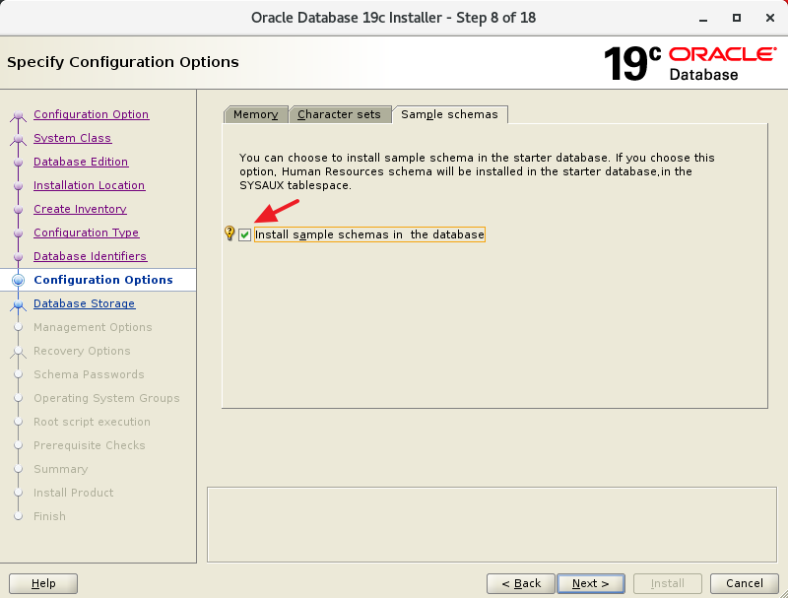Click the Database Edition step bullet icon
788x598 pixels.
pos(18,163)
